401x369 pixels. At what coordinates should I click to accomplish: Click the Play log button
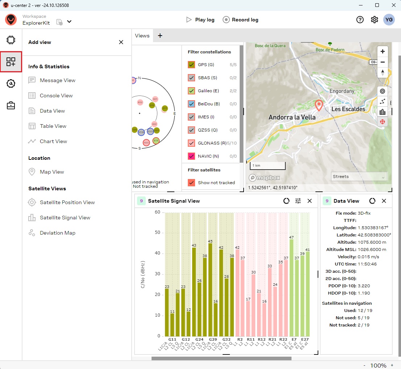click(x=200, y=20)
